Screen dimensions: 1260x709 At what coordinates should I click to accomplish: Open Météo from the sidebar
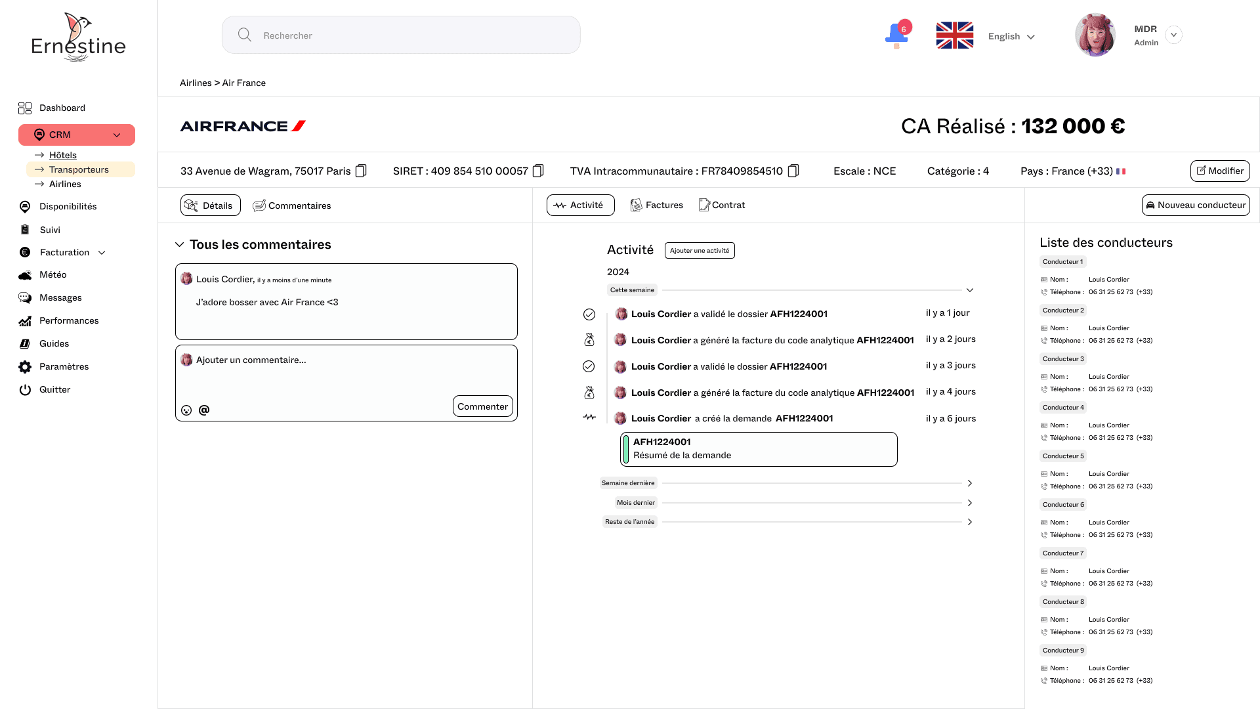click(x=52, y=275)
